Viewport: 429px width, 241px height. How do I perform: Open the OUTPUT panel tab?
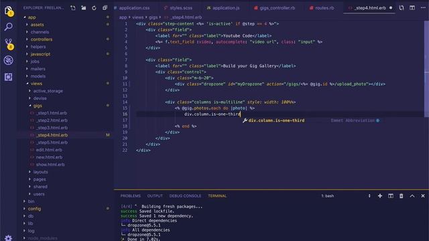coord(155,196)
